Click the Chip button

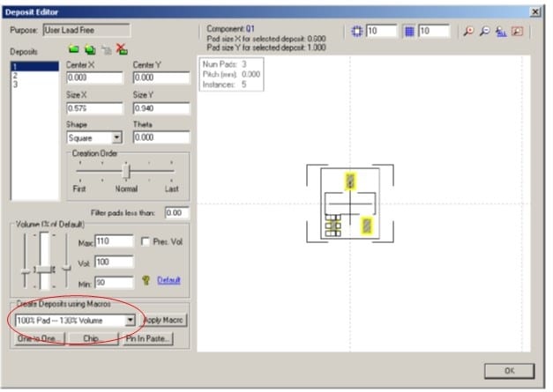click(x=93, y=338)
